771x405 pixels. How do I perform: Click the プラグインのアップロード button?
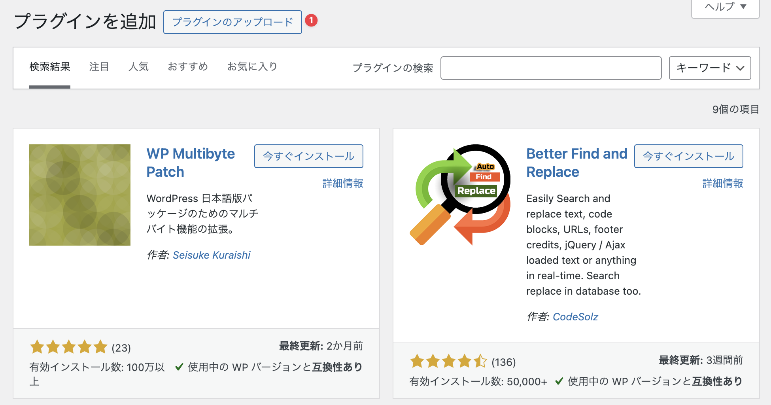point(232,22)
